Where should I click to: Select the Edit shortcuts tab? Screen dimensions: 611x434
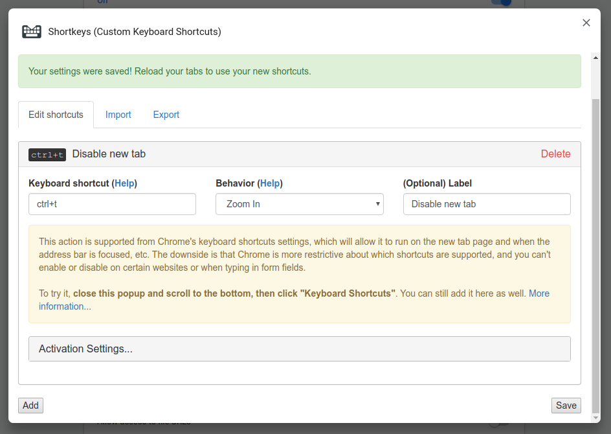coord(56,115)
